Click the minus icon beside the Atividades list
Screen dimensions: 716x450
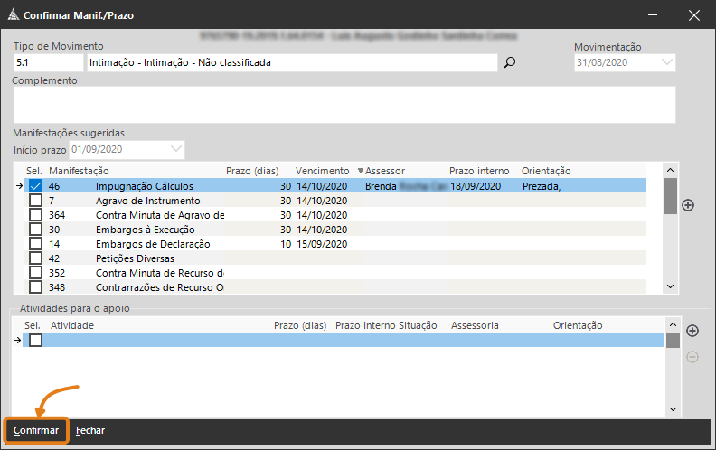click(692, 356)
